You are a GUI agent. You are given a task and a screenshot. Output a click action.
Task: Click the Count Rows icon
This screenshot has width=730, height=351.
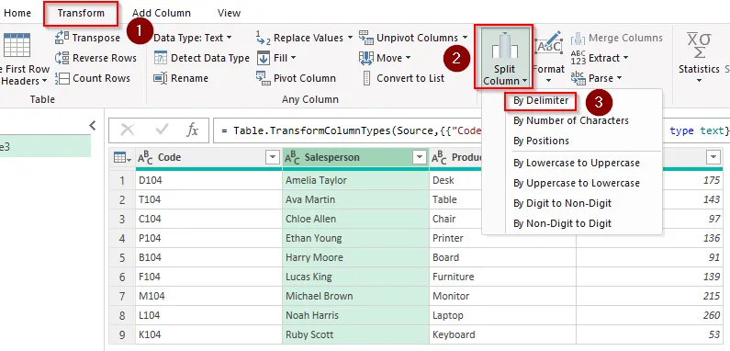pyautogui.click(x=62, y=78)
